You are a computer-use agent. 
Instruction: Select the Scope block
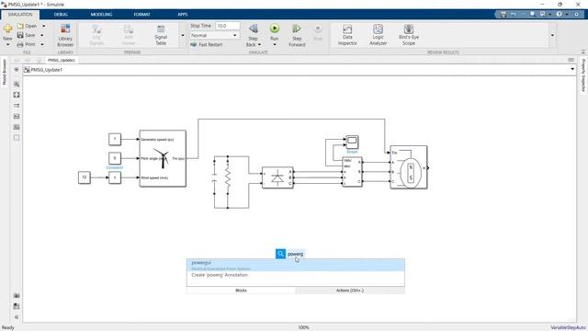pyautogui.click(x=352, y=142)
